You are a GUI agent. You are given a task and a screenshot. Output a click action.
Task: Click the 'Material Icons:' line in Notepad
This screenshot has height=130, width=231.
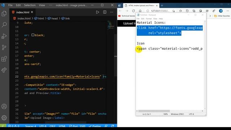[151, 22]
